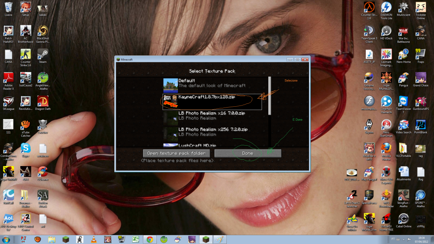Open the Fraps desktop icon
The width and height of the screenshot is (434, 244).
coord(420,56)
